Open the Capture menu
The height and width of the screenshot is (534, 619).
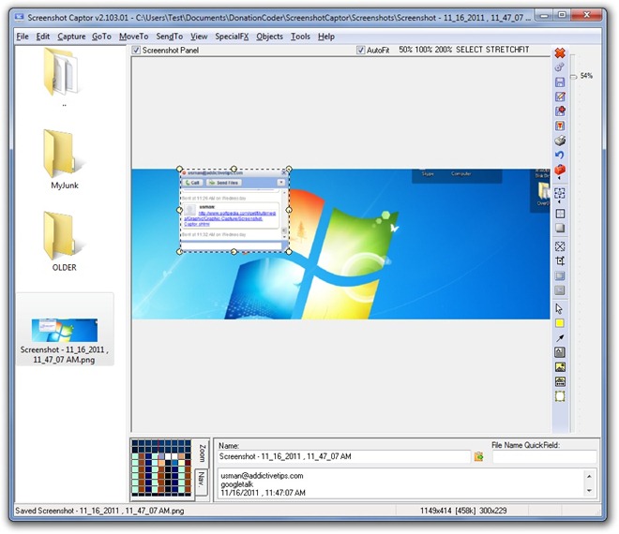tap(71, 37)
